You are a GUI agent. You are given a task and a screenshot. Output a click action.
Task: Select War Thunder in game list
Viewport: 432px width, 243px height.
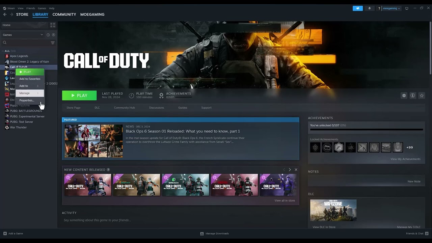click(x=18, y=127)
